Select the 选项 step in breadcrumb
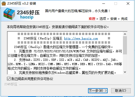This screenshot has height=97, width=135. click(x=103, y=19)
